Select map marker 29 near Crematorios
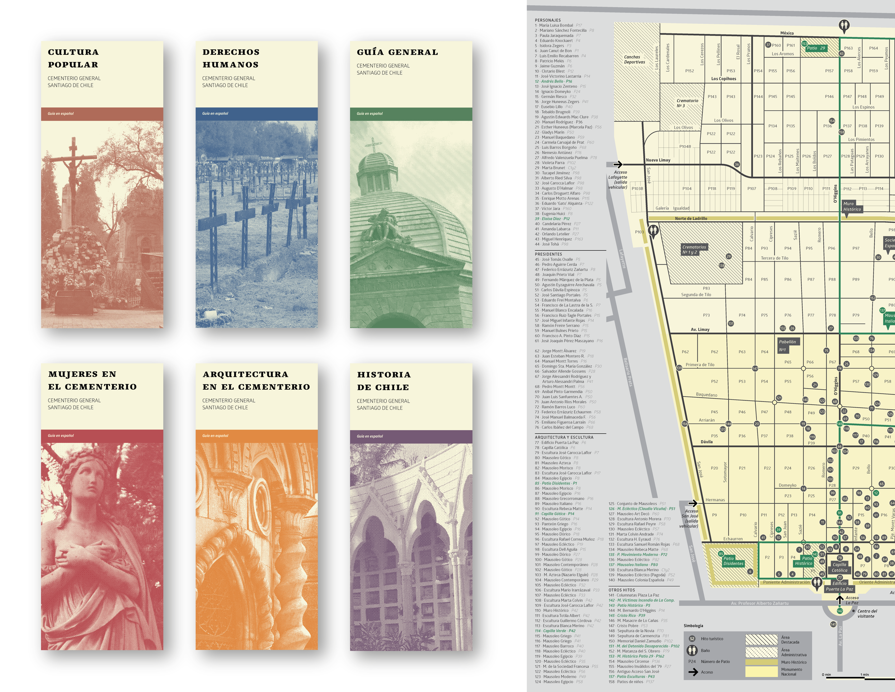Viewport: 895px width, 692px height. click(729, 256)
